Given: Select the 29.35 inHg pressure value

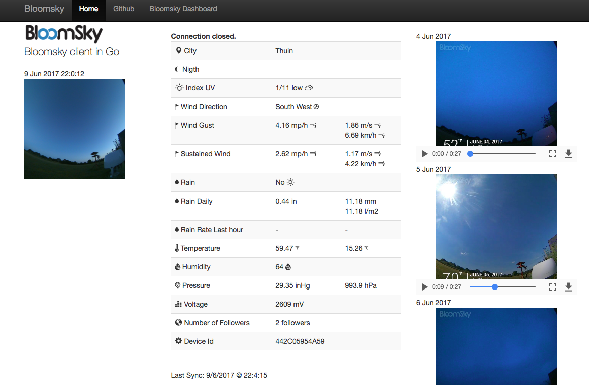Looking at the screenshot, I should tap(292, 285).
